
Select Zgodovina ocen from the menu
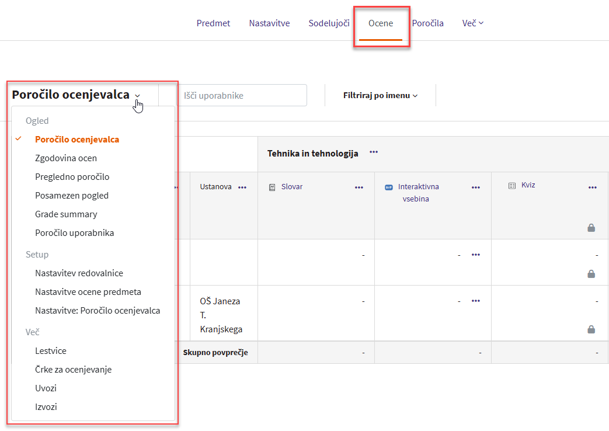pyautogui.click(x=66, y=158)
